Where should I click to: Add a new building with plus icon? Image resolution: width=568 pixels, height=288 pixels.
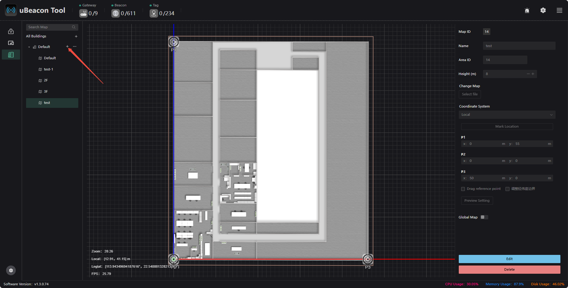click(x=76, y=36)
